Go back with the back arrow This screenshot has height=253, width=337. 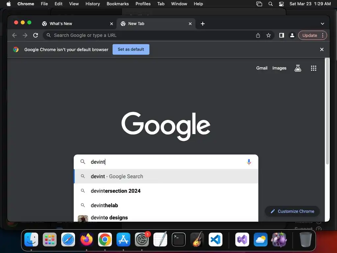pos(14,35)
